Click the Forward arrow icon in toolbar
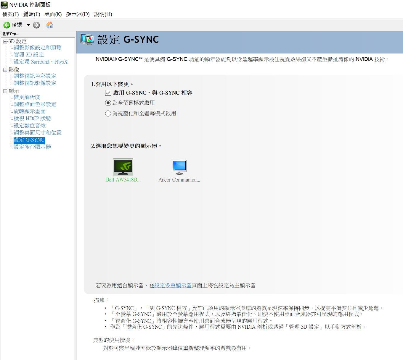This screenshot has height=360, width=403. 36,25
